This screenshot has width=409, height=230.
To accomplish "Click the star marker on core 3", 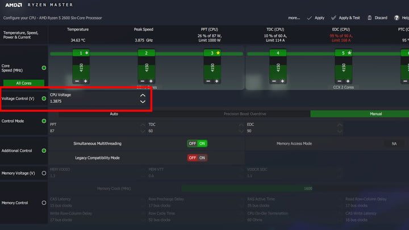I will pos(218,53).
